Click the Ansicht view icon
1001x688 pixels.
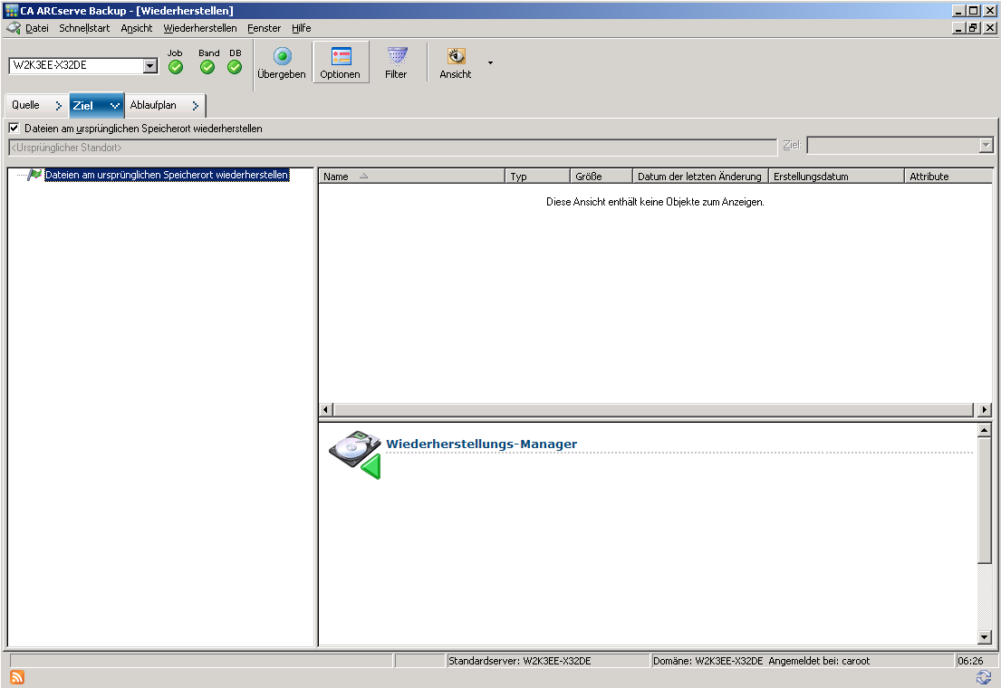click(x=456, y=56)
